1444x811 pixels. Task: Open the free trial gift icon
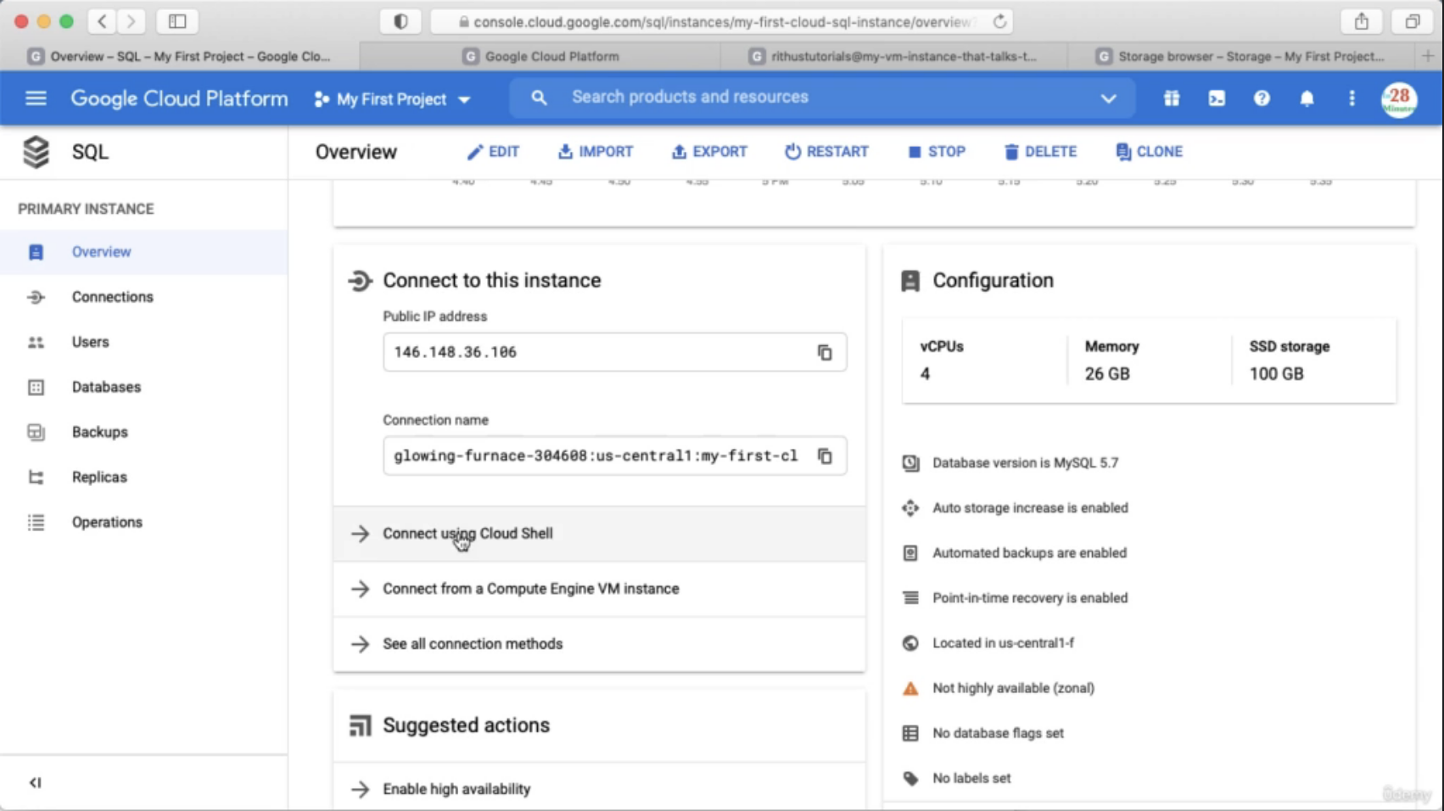point(1172,98)
